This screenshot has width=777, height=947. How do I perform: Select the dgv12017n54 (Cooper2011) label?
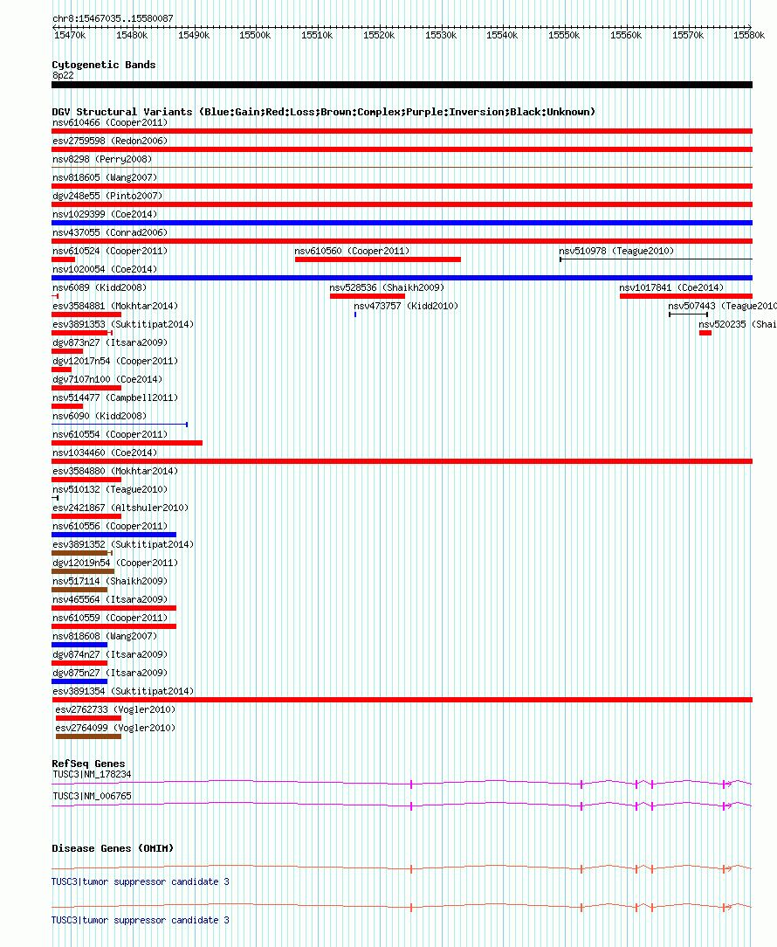coord(115,361)
